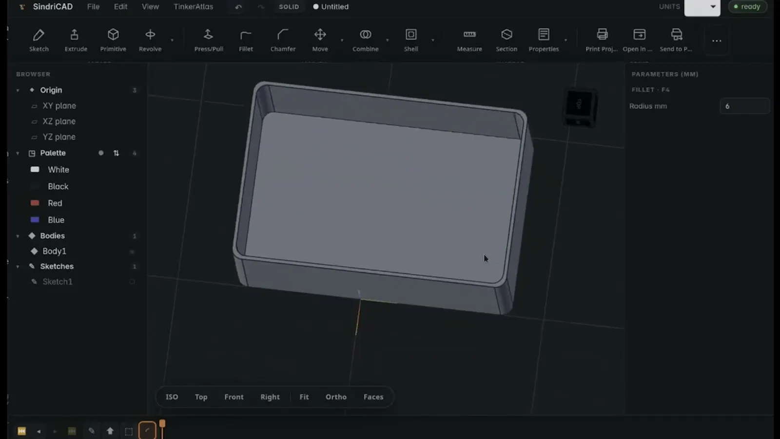
Task: Select the Combine tool
Action: (365, 40)
